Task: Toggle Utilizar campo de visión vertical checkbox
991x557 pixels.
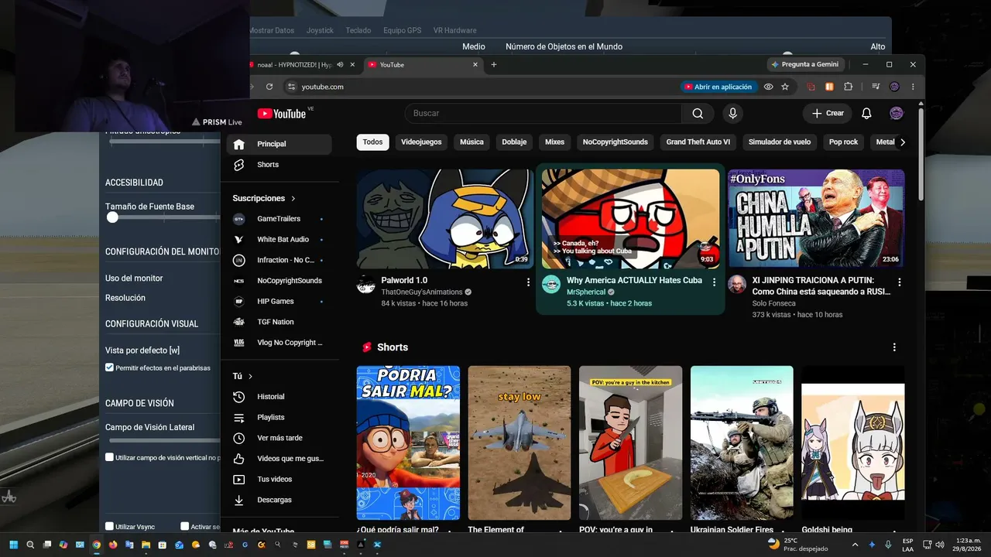Action: click(110, 457)
